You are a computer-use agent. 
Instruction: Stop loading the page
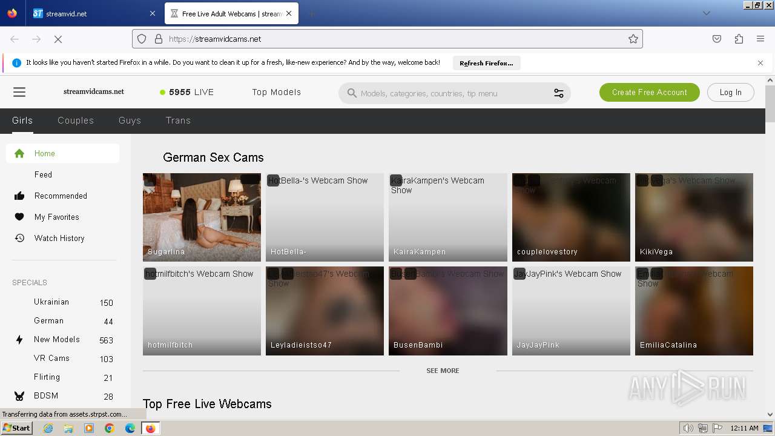click(58, 39)
